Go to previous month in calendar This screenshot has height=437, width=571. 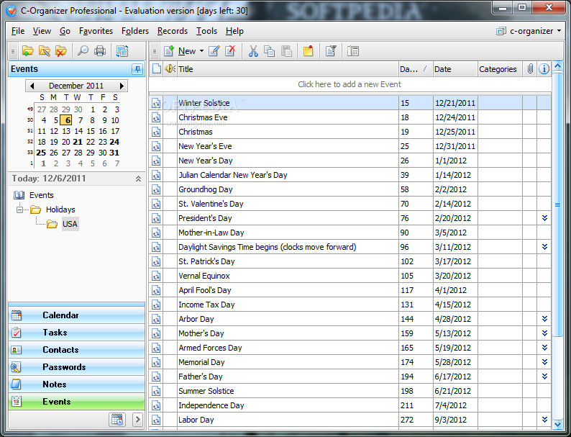(x=32, y=86)
